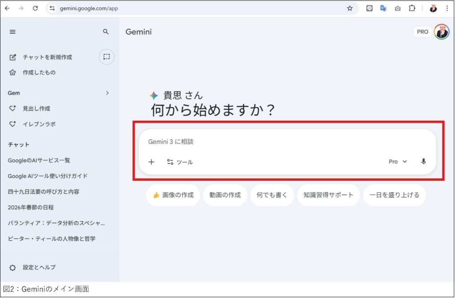
Task: Collapse the sidebar with the hamburger icon
Action: (12, 32)
